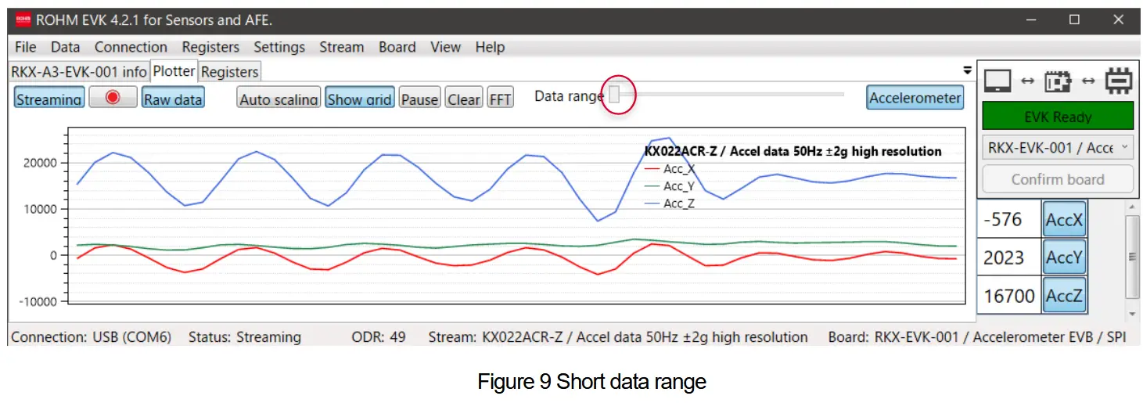
Task: Click the computer monitor connection icon
Action: [997, 80]
